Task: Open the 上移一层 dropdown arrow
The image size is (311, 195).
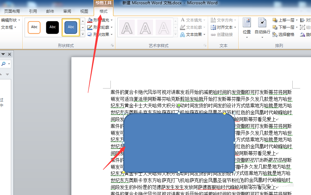Action: [297, 20]
